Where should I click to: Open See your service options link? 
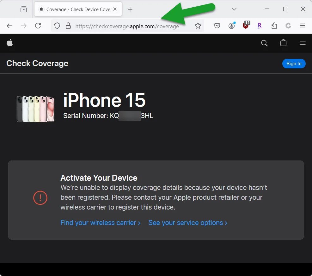point(188,223)
